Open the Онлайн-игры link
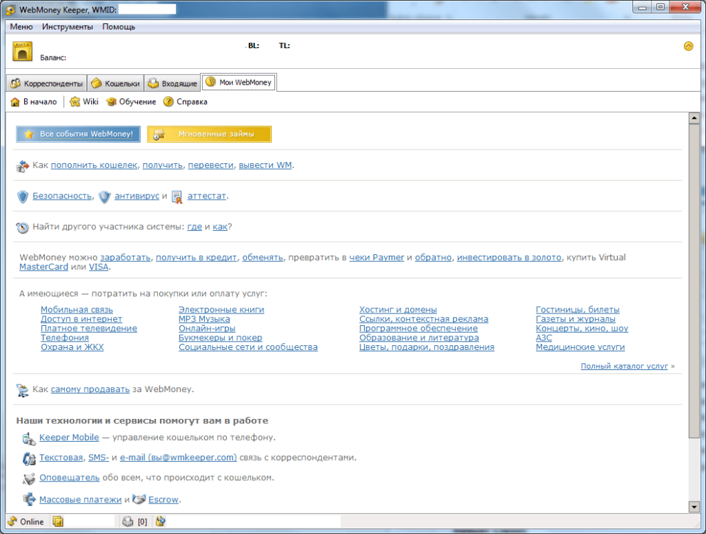The height and width of the screenshot is (534, 706). pyautogui.click(x=207, y=329)
